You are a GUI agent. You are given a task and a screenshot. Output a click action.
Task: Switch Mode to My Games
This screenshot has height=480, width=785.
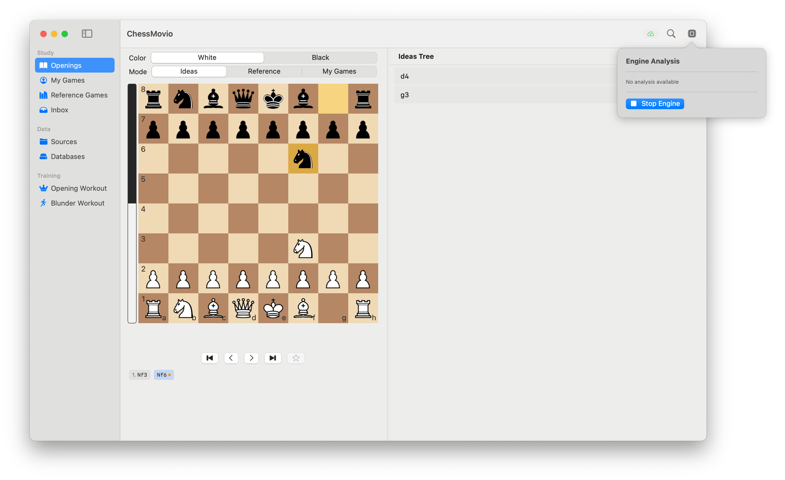[x=339, y=71]
